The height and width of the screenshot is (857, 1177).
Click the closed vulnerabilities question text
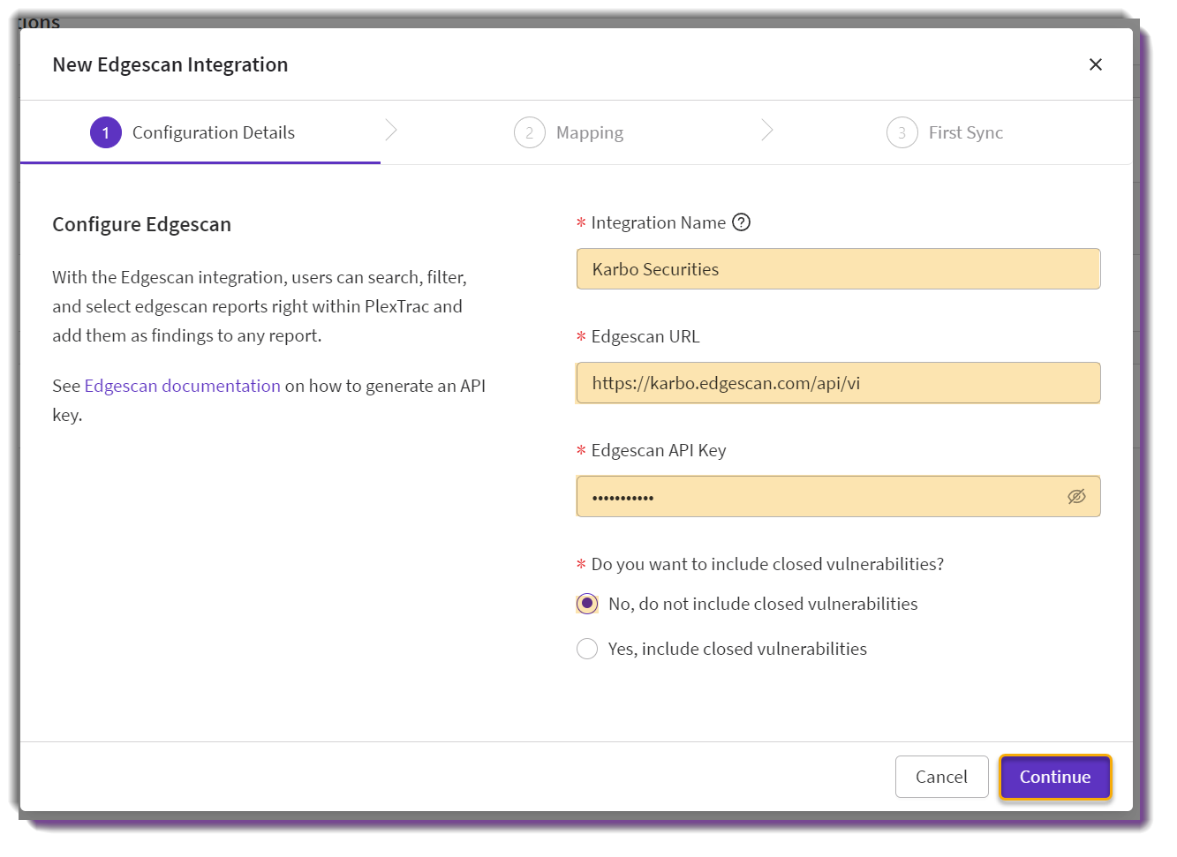point(767,564)
